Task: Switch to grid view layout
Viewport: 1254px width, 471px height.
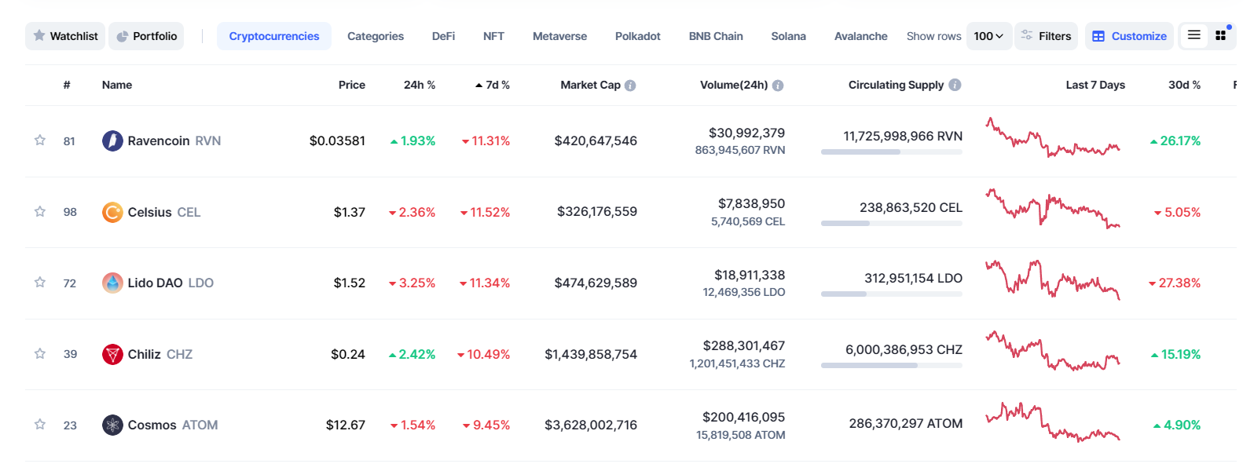Action: click(x=1220, y=35)
